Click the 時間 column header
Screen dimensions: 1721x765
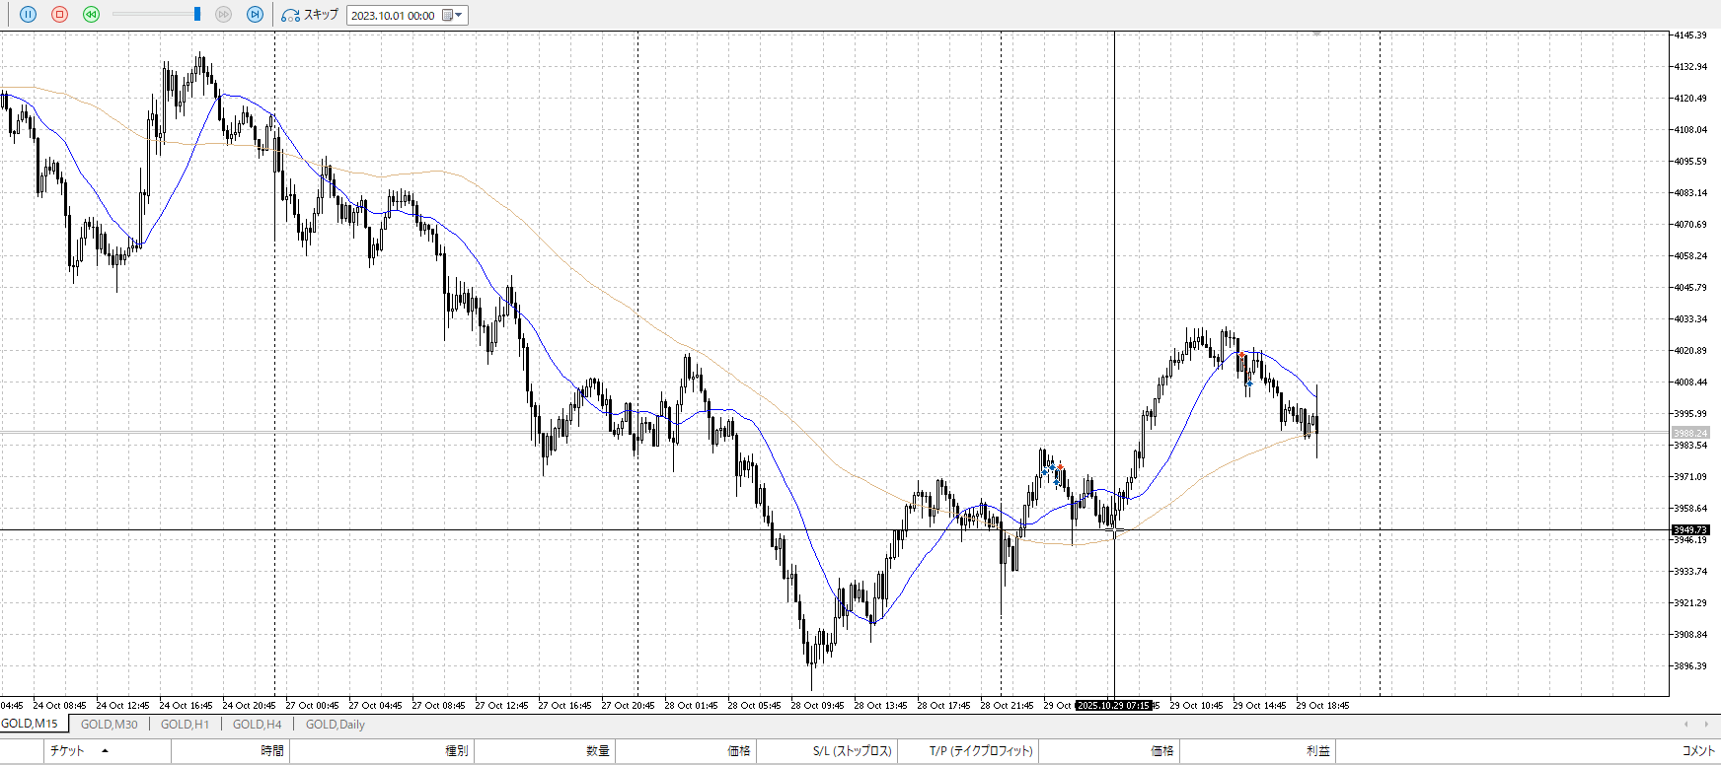[x=272, y=751]
